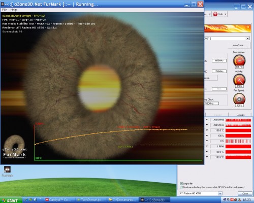Click the GPU Activity gauge dial
The image size is (254, 203).
tap(239, 80)
